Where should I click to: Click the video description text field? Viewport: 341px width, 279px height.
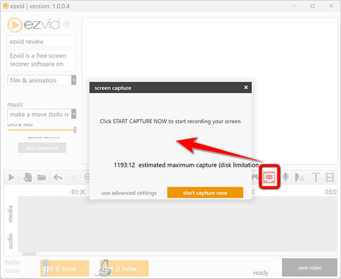tap(41, 60)
